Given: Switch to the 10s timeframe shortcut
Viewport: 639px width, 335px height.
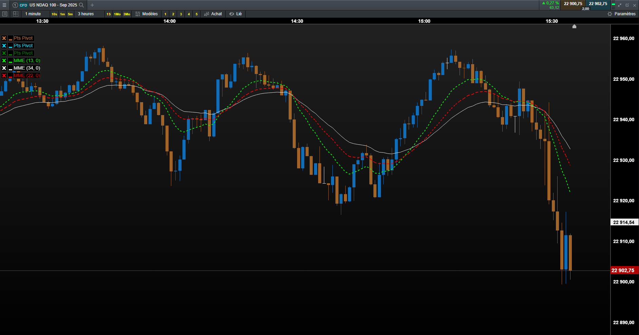Looking at the screenshot, I should (x=54, y=14).
